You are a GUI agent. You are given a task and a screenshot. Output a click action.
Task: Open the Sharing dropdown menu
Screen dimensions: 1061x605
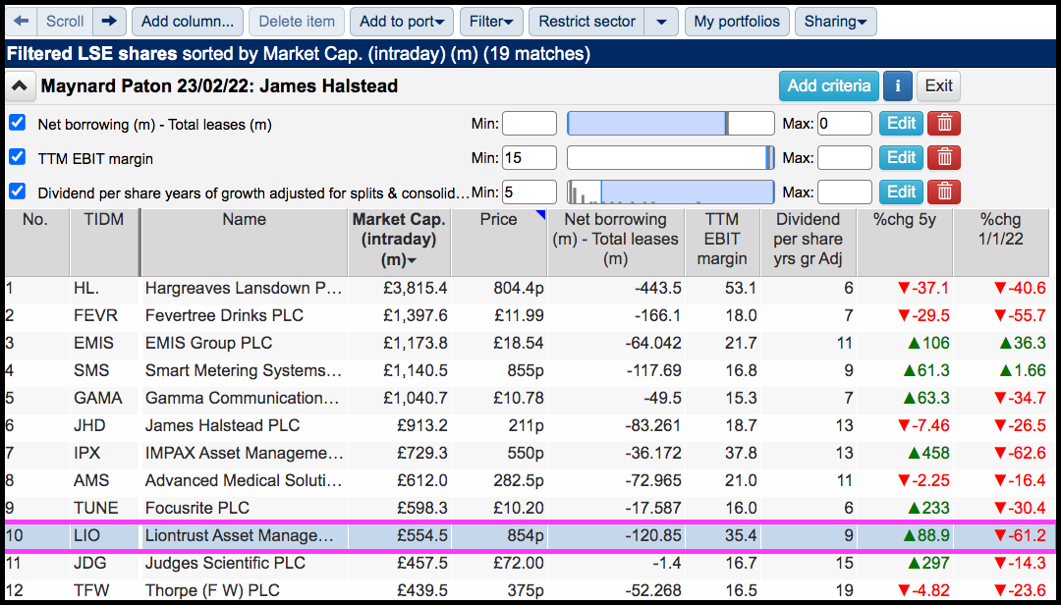point(836,22)
